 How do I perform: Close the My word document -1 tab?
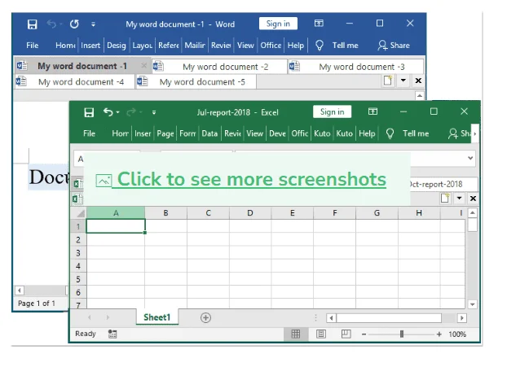144,66
